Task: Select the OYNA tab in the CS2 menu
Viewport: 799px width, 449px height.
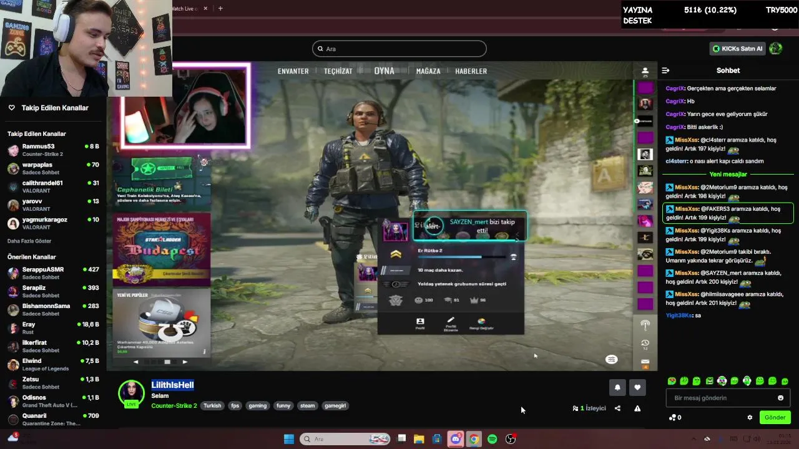Action: point(384,70)
